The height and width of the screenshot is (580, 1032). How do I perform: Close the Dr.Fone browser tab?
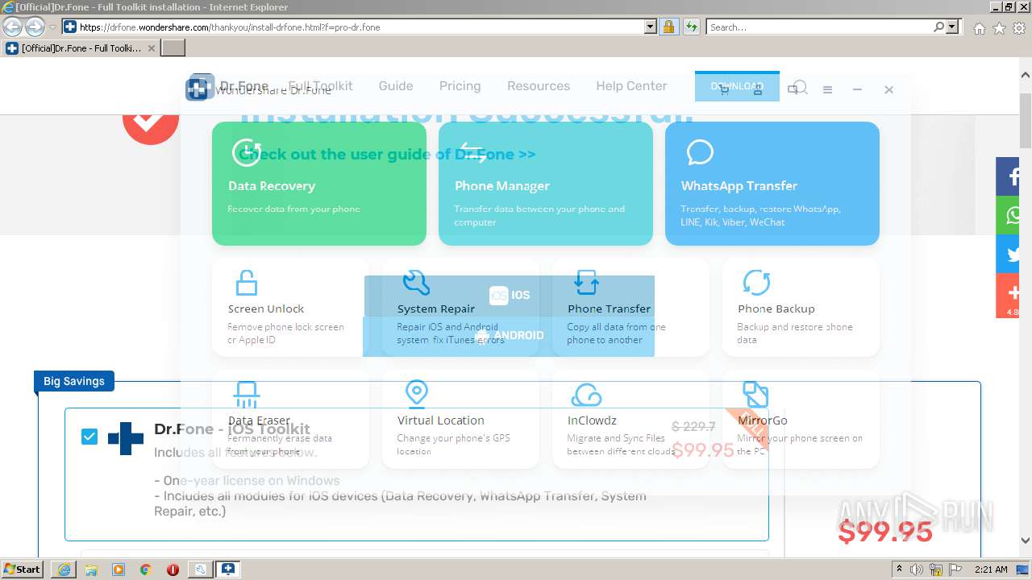tap(152, 48)
